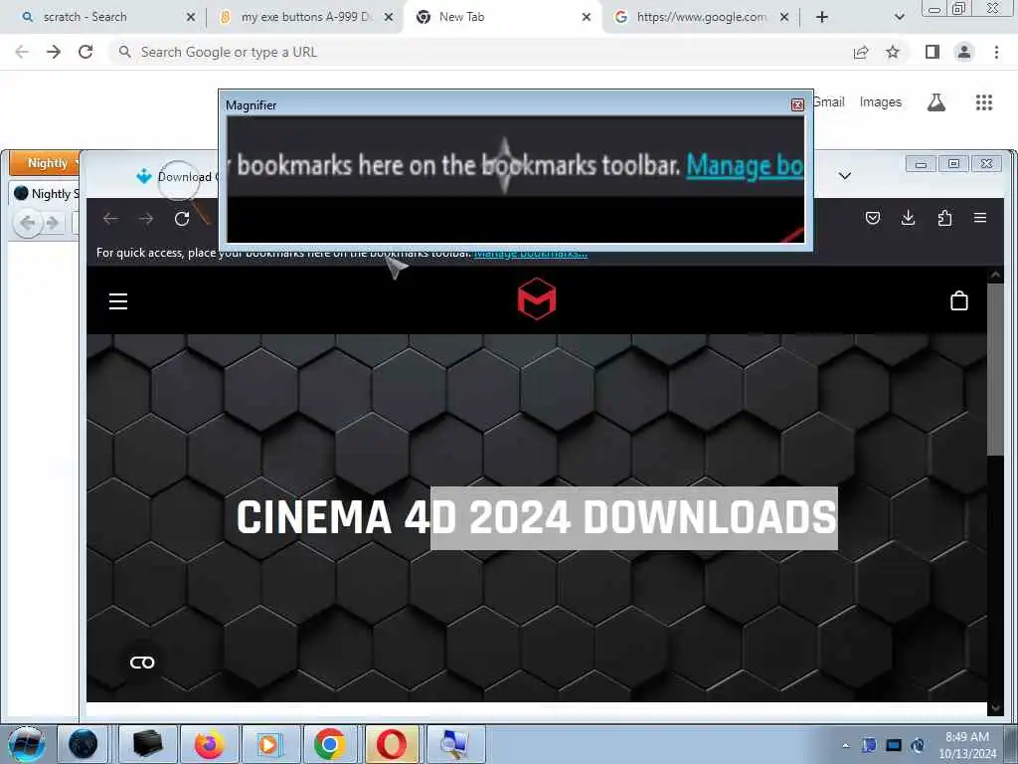This screenshot has height=764, width=1018.
Task: Reload the Chrome page
Action: point(85,52)
